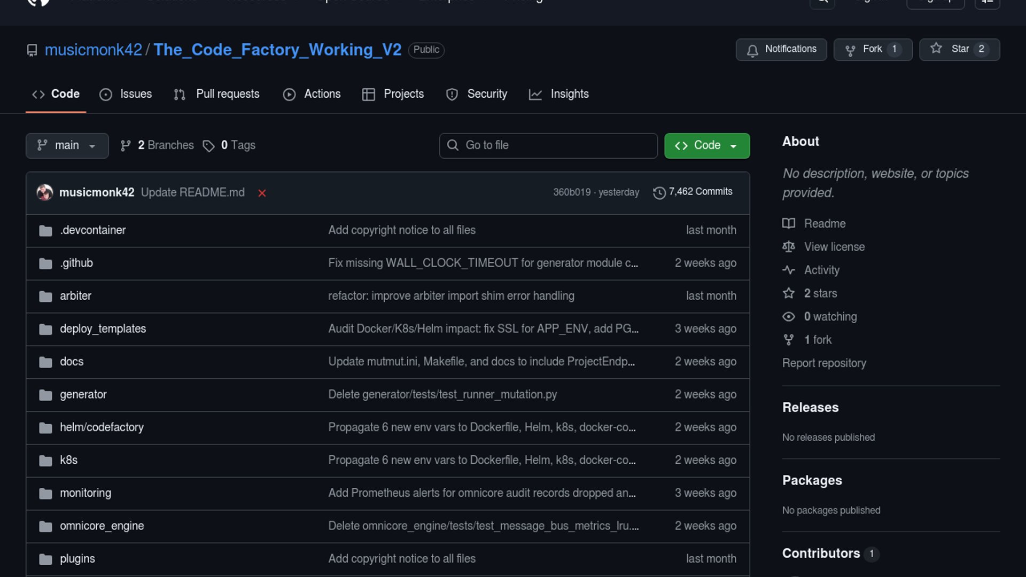Click the musicmonk42 avatar image
Image resolution: width=1026 pixels, height=577 pixels.
point(45,192)
